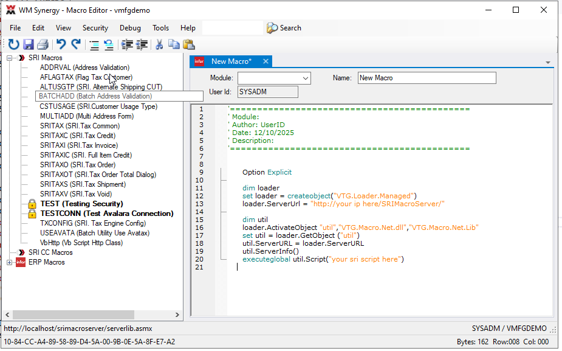Click the tree panel's horizontal scrollbar right arrow
The height and width of the screenshot is (351, 562).
[x=178, y=315]
